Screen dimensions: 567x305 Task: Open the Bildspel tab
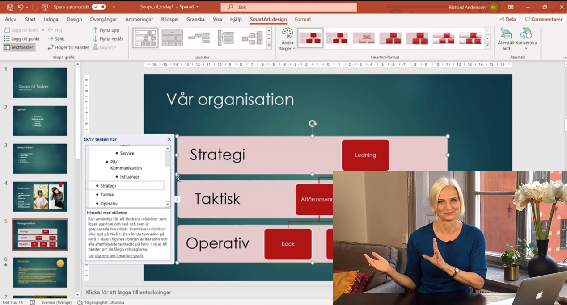[170, 19]
